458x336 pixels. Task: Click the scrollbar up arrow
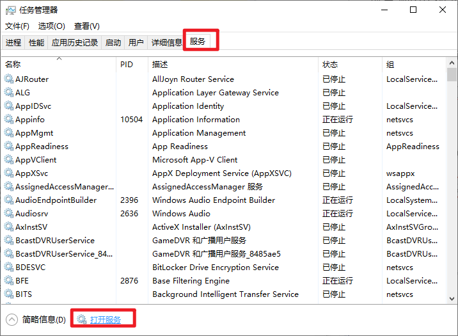[x=452, y=63]
